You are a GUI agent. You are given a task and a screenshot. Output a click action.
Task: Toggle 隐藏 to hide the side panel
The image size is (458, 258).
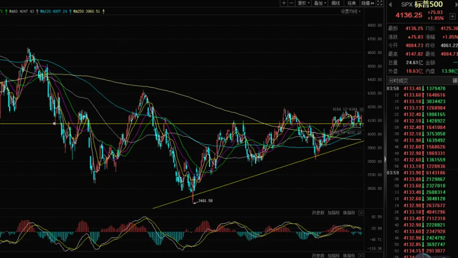tap(366, 3)
